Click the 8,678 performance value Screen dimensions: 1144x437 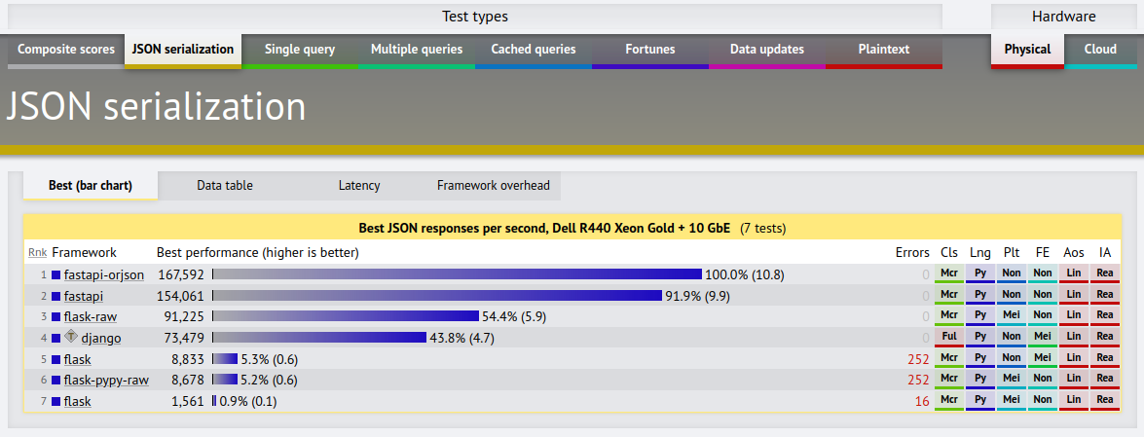point(188,381)
